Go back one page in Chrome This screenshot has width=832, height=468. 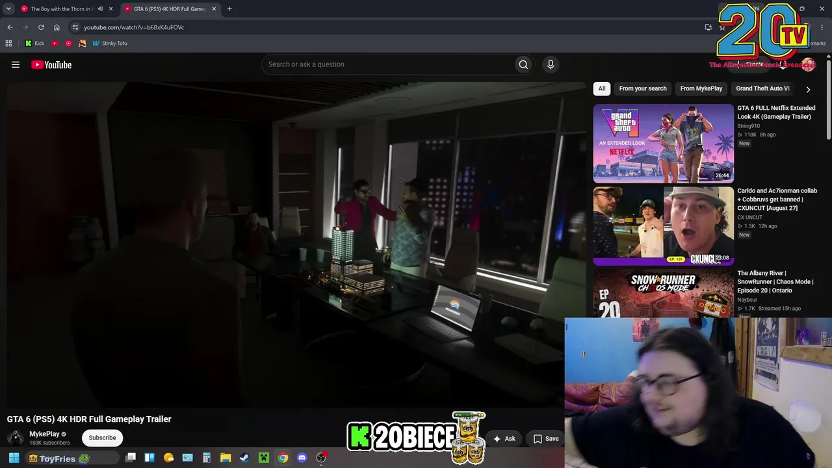(x=10, y=27)
